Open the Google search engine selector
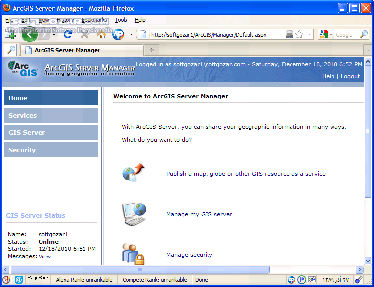 tap(326, 35)
